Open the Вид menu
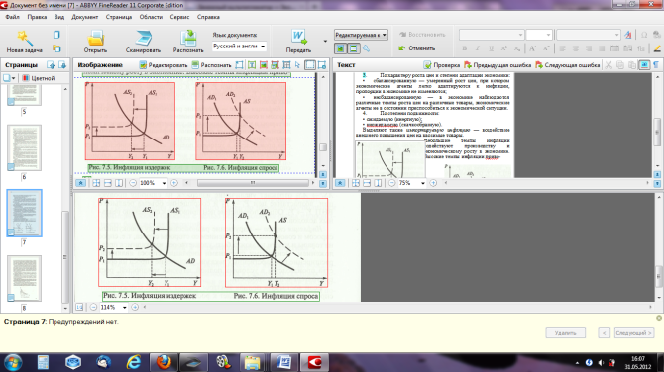Viewport: 664px width, 372px height. pyautogui.click(x=58, y=17)
